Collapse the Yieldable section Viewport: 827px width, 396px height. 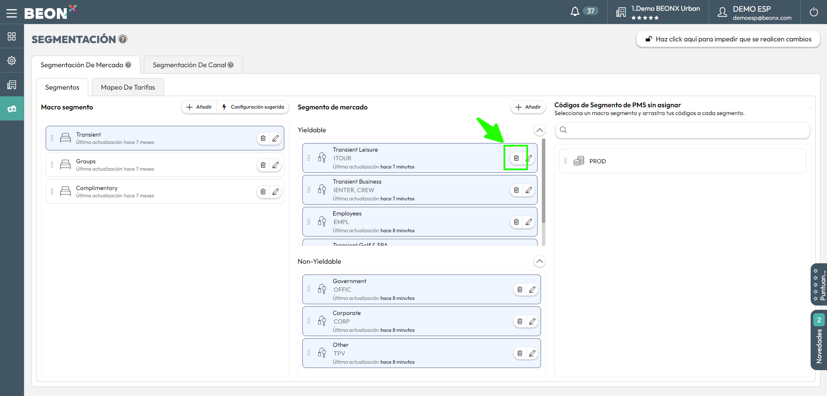pyautogui.click(x=539, y=130)
